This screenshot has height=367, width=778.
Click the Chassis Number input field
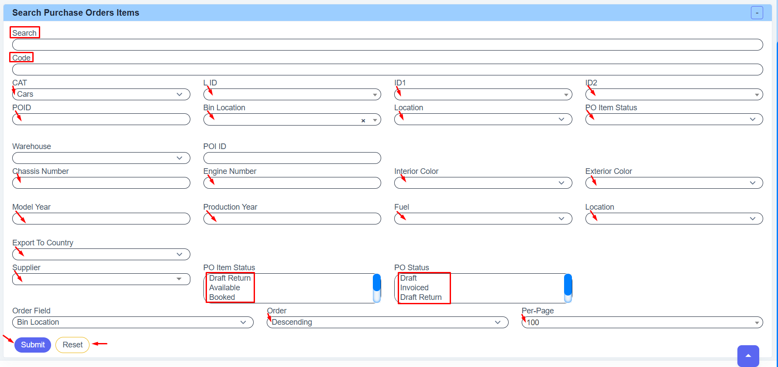(101, 183)
